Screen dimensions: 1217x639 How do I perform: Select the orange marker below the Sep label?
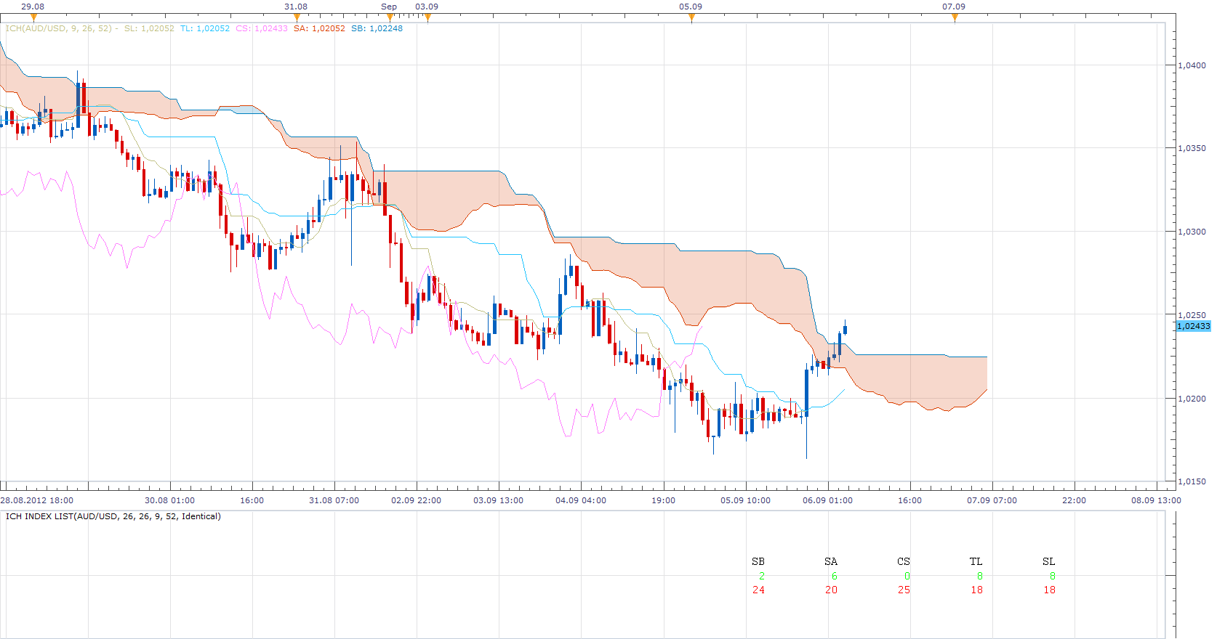coord(390,17)
